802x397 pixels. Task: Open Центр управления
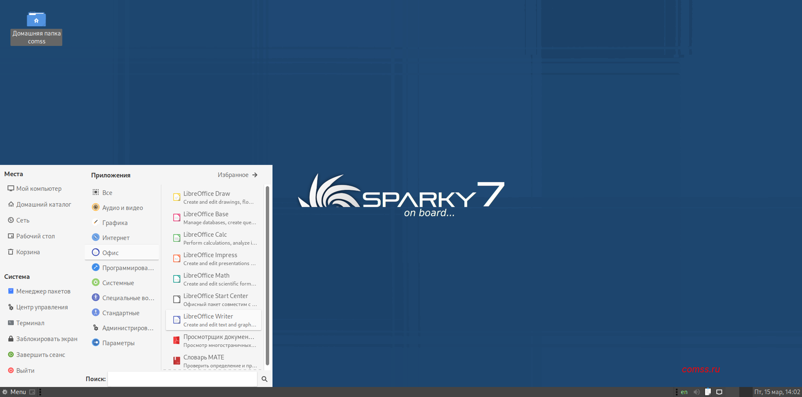[38, 307]
